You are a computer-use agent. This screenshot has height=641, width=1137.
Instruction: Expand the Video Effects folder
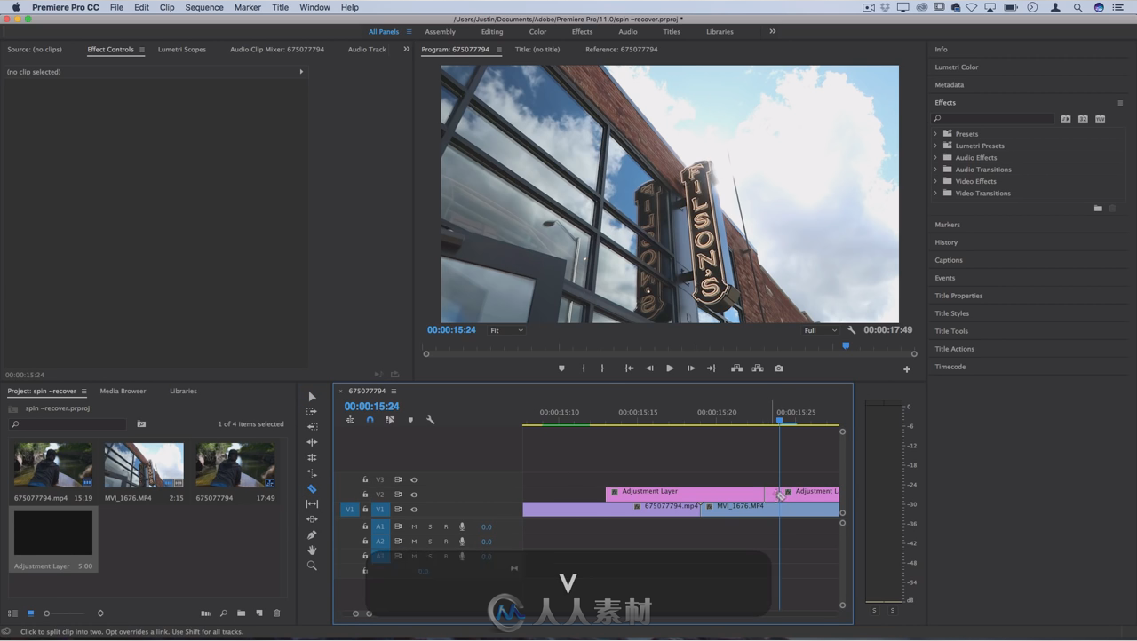[935, 181]
